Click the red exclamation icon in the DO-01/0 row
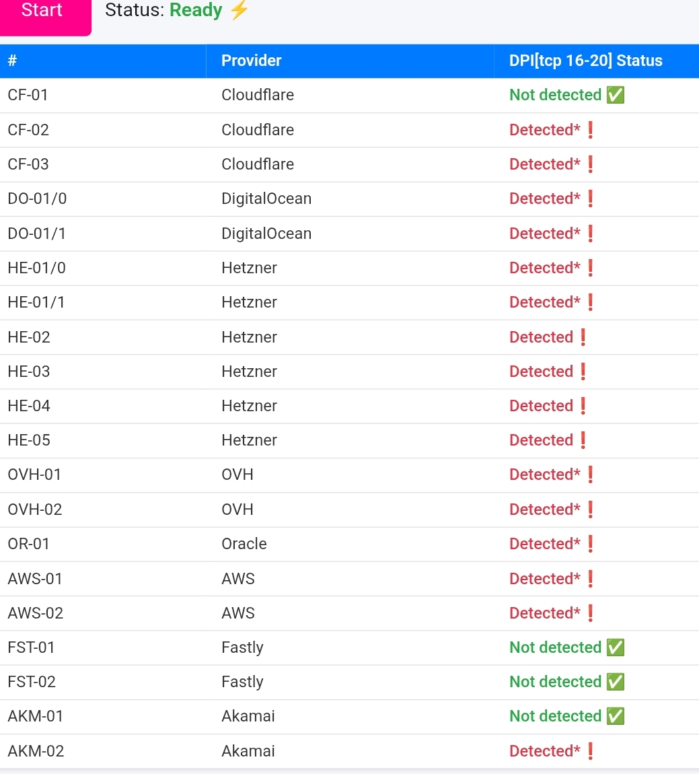This screenshot has height=774, width=699. (x=591, y=199)
